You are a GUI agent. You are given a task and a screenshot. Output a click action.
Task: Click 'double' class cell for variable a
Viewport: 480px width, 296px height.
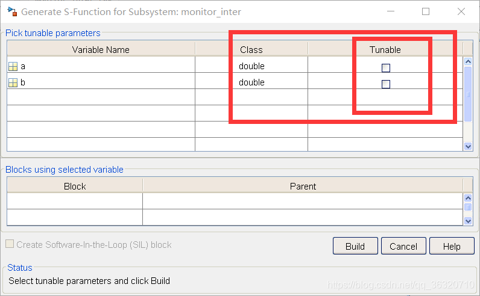[x=251, y=64]
